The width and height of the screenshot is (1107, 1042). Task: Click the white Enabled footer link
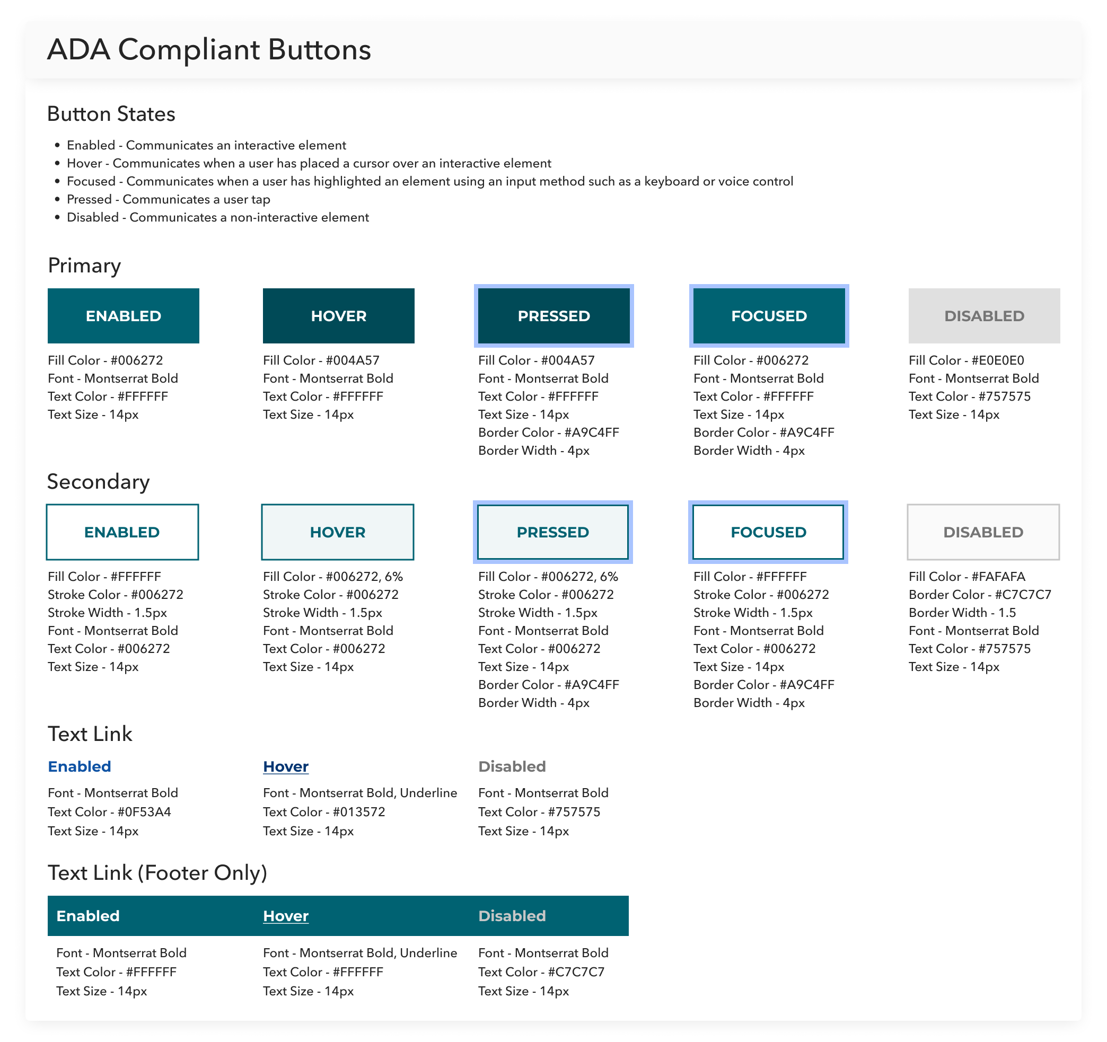tap(88, 916)
